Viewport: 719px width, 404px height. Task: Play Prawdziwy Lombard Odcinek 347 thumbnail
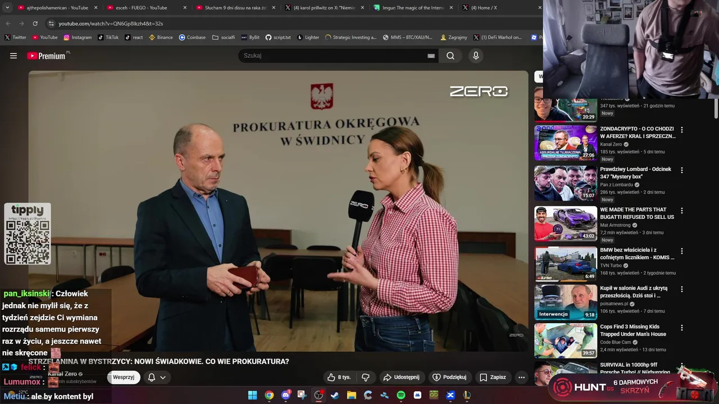(x=566, y=183)
